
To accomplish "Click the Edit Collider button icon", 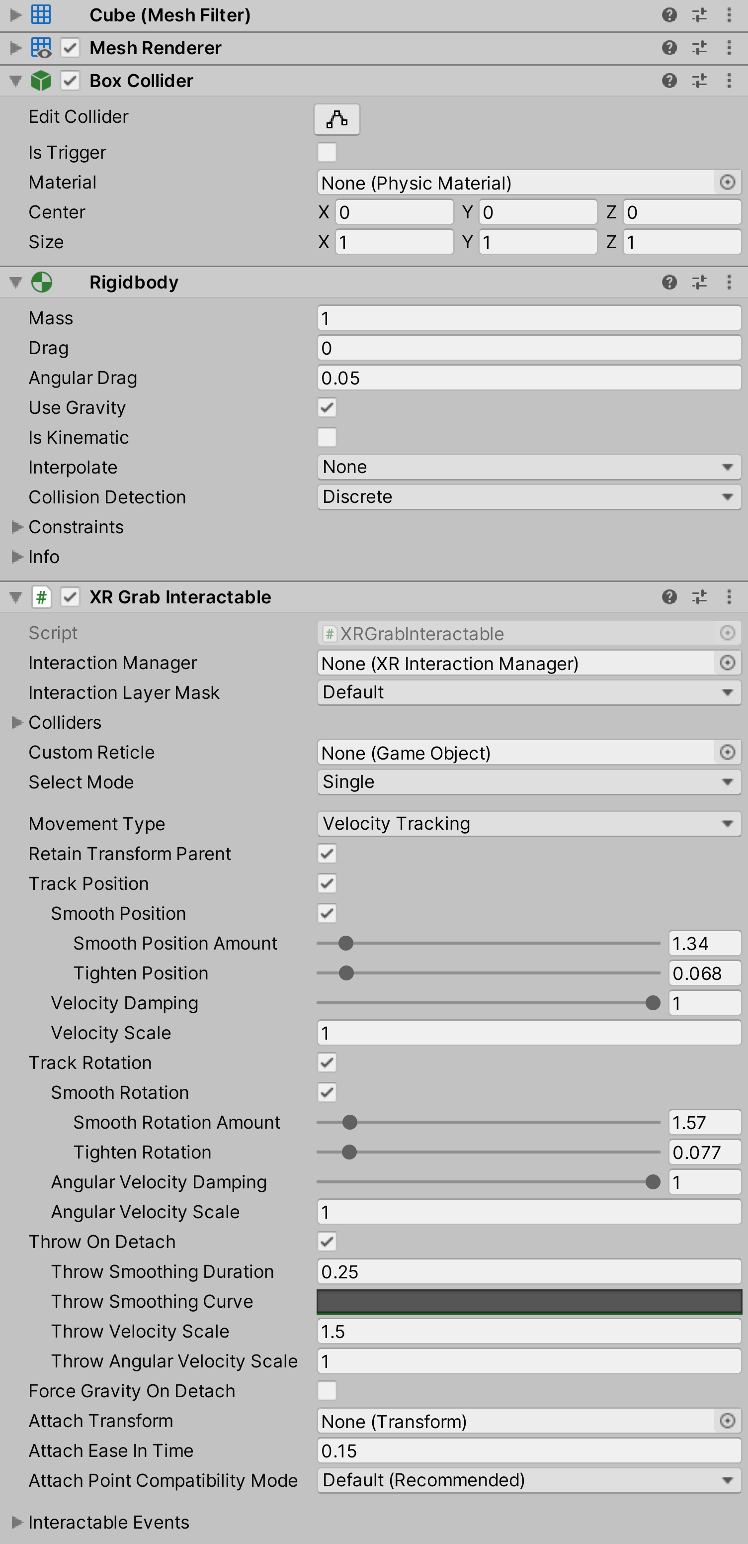I will [x=336, y=119].
